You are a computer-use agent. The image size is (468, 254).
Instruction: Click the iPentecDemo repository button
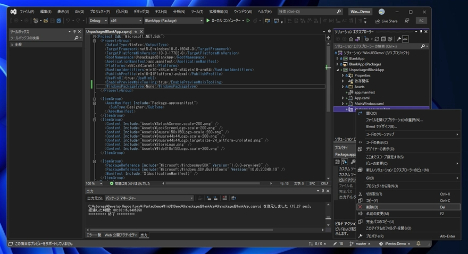click(x=394, y=243)
